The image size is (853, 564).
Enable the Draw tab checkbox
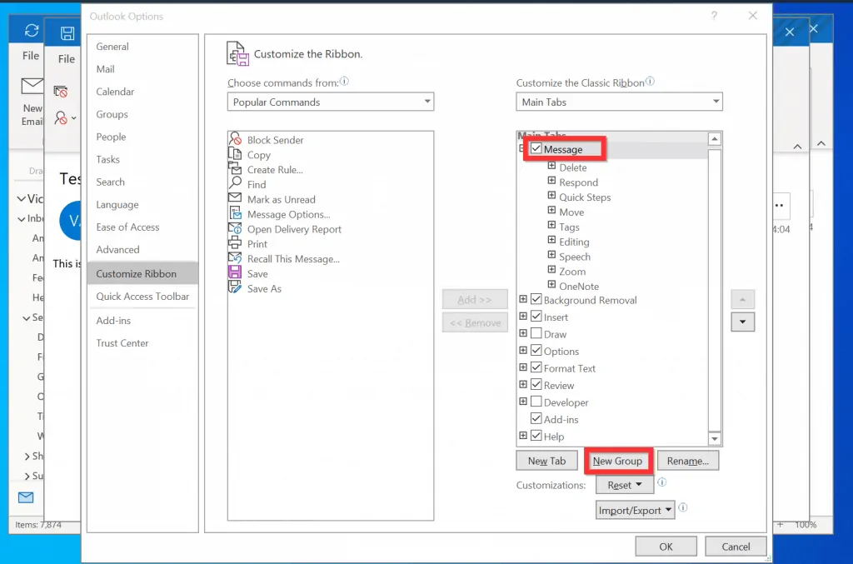coord(536,333)
